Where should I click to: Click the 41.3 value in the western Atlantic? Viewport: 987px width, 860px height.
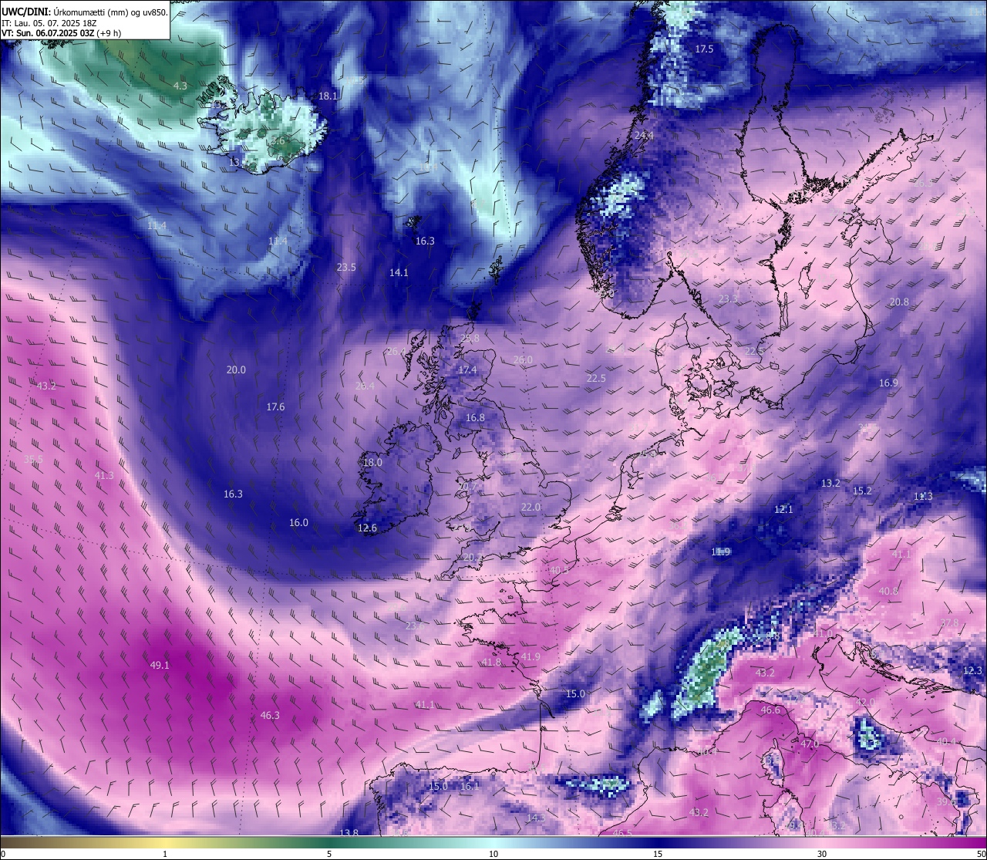tap(104, 475)
